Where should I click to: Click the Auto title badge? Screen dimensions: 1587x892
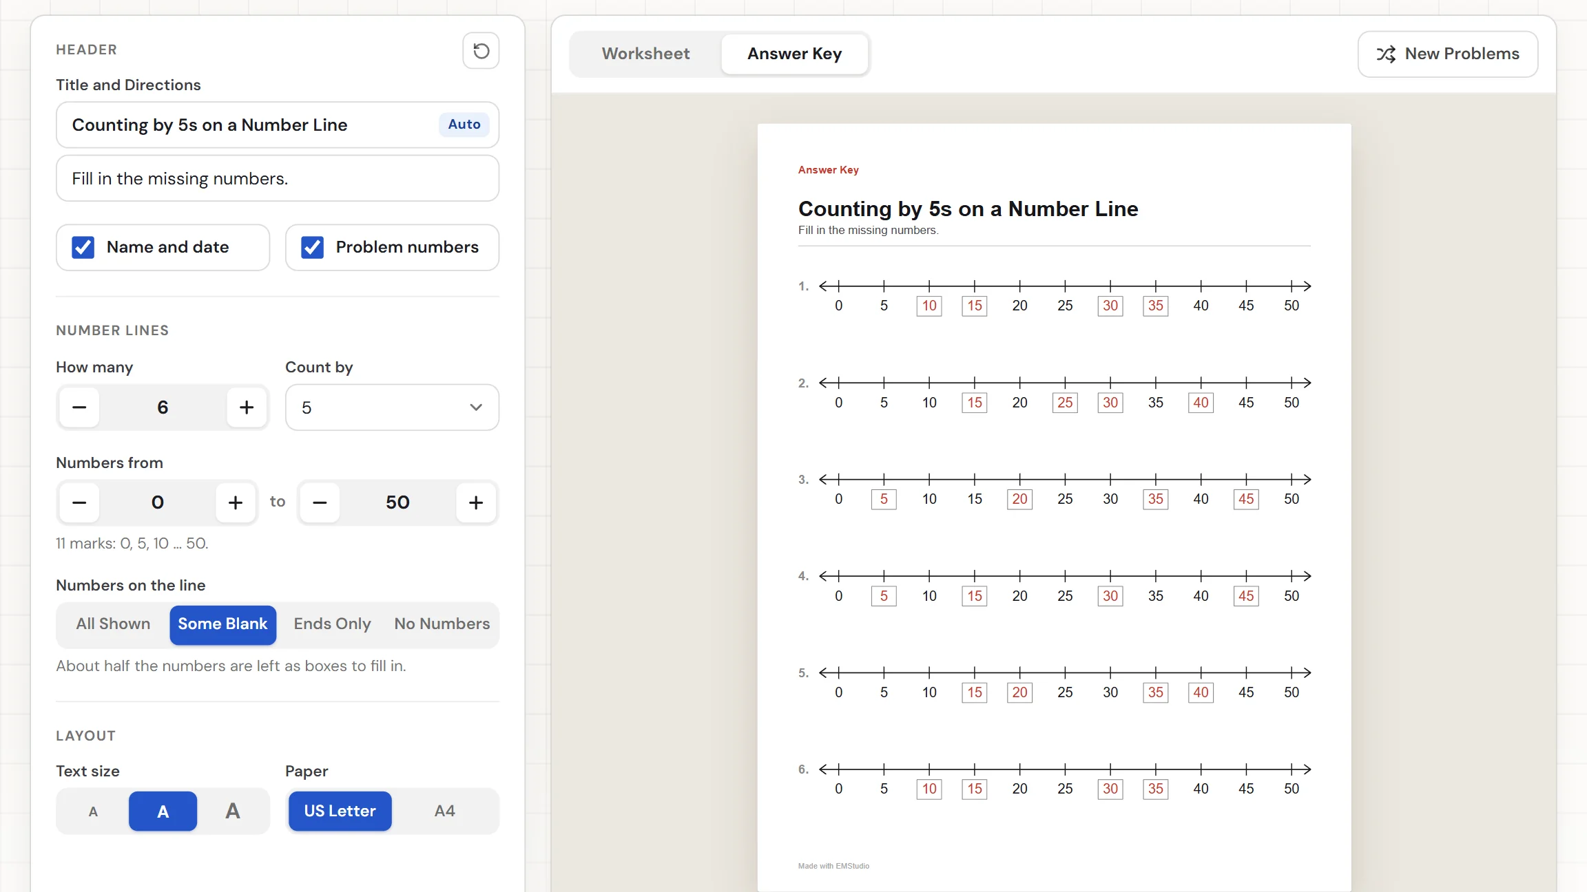click(464, 125)
